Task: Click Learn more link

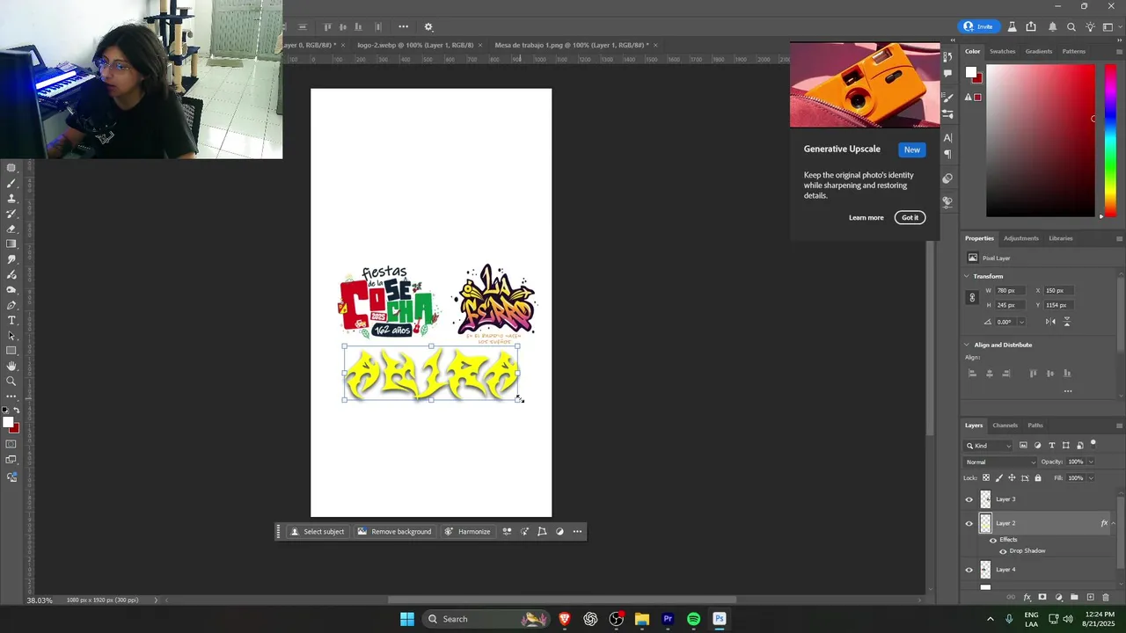Action: coord(866,218)
